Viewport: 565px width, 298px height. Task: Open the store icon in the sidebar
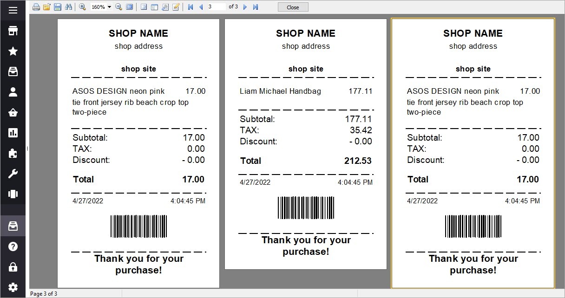(x=13, y=31)
